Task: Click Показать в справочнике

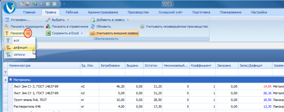Action: click(67, 26)
